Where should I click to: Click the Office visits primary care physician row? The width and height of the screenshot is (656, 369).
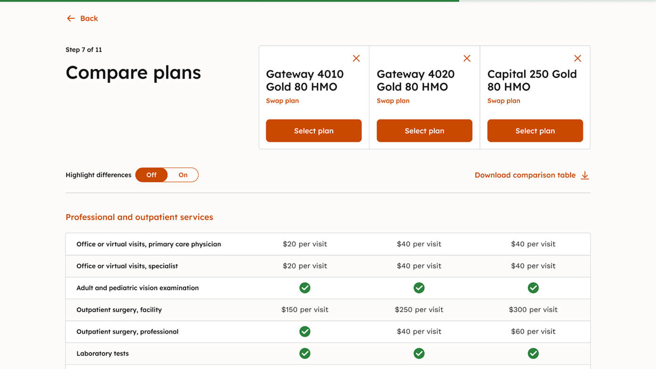coord(149,244)
